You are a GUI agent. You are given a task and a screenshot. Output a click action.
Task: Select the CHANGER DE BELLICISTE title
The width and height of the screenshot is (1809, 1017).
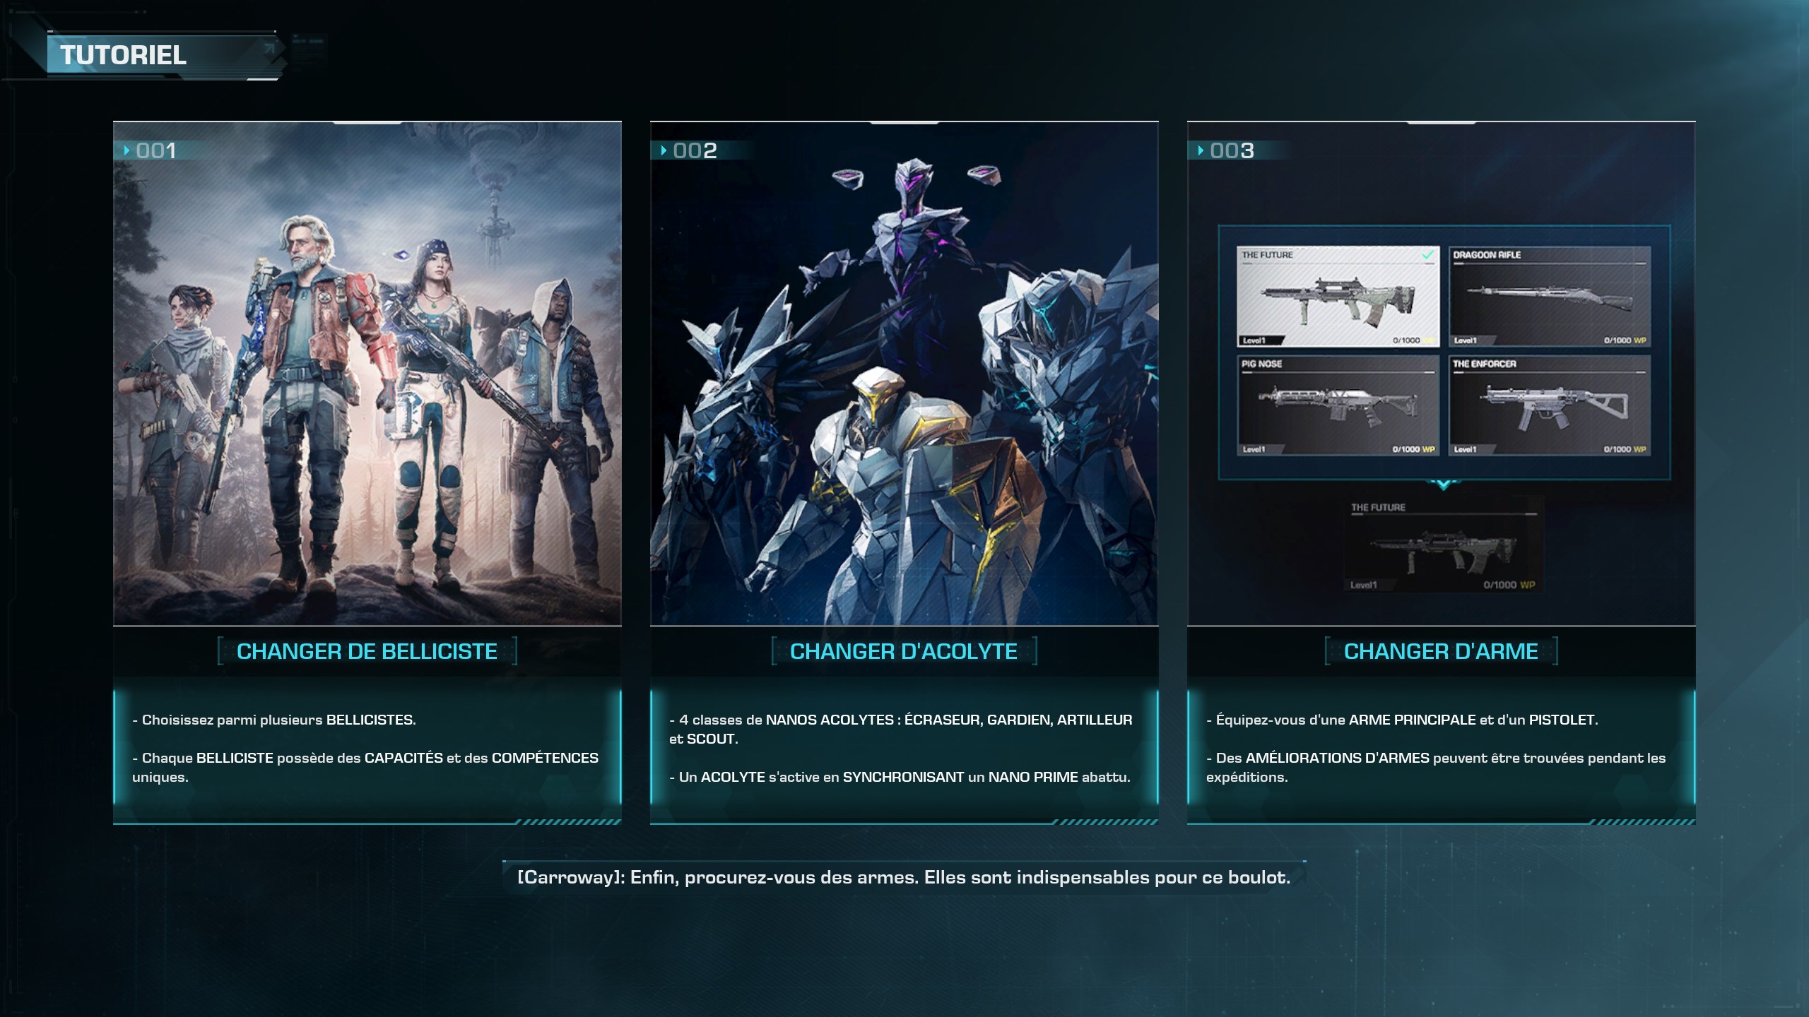[x=367, y=651]
